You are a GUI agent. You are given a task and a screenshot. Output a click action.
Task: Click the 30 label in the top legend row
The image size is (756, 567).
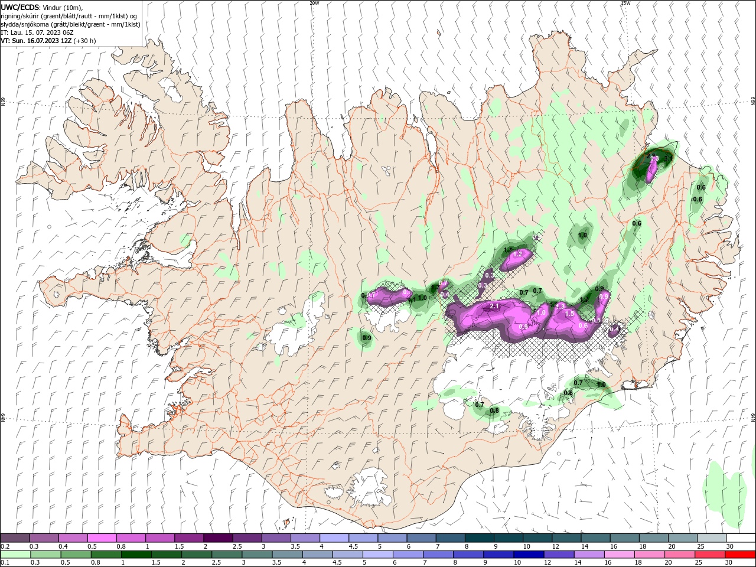[730, 547]
